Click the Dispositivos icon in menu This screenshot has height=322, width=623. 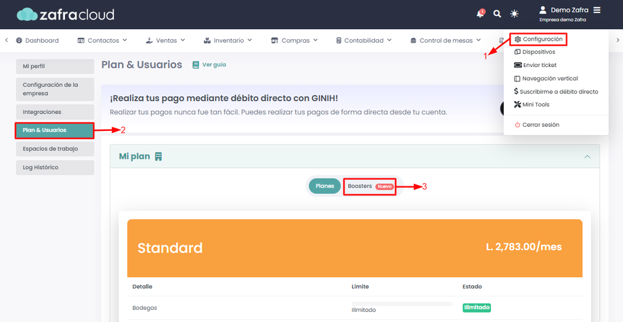(x=517, y=52)
